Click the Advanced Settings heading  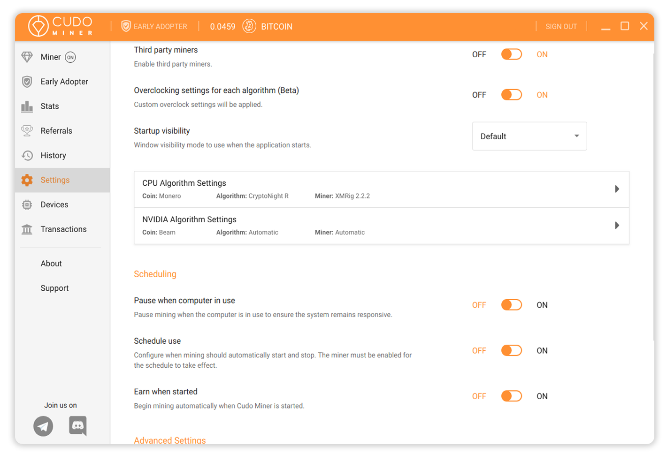[170, 440]
